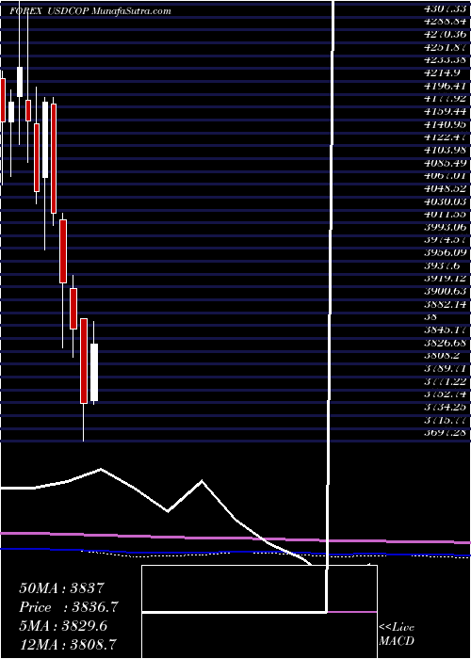This screenshot has height=659, width=471.
Task: Click the 3993.06 price axis label
Action: [x=445, y=228]
